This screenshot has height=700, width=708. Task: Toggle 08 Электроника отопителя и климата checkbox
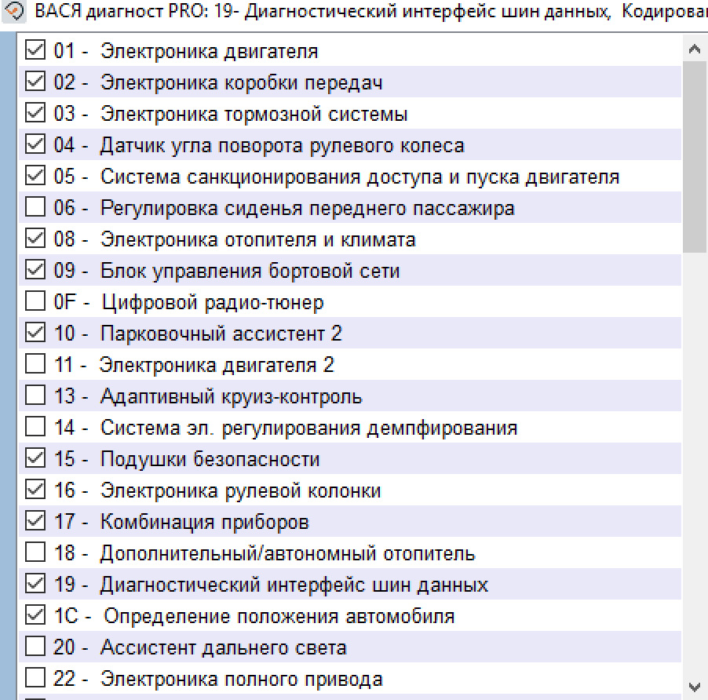coord(35,239)
